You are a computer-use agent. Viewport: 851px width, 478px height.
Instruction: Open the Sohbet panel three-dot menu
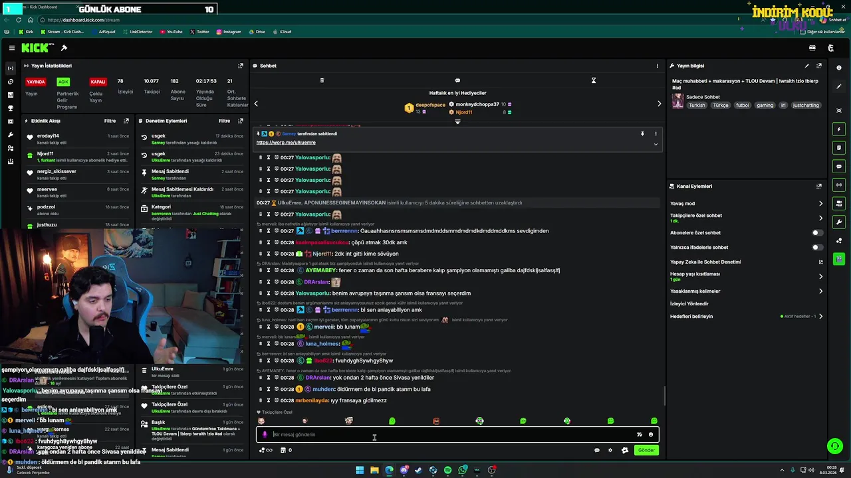point(658,66)
